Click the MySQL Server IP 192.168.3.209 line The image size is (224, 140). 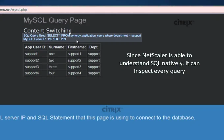coord(44,39)
